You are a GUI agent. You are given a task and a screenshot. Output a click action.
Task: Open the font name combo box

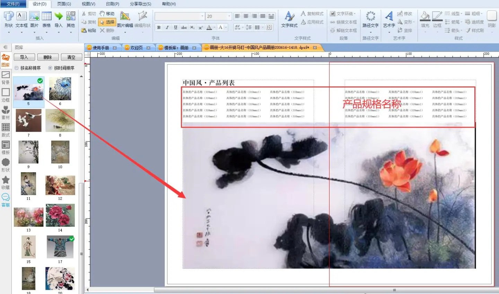pyautogui.click(x=180, y=16)
